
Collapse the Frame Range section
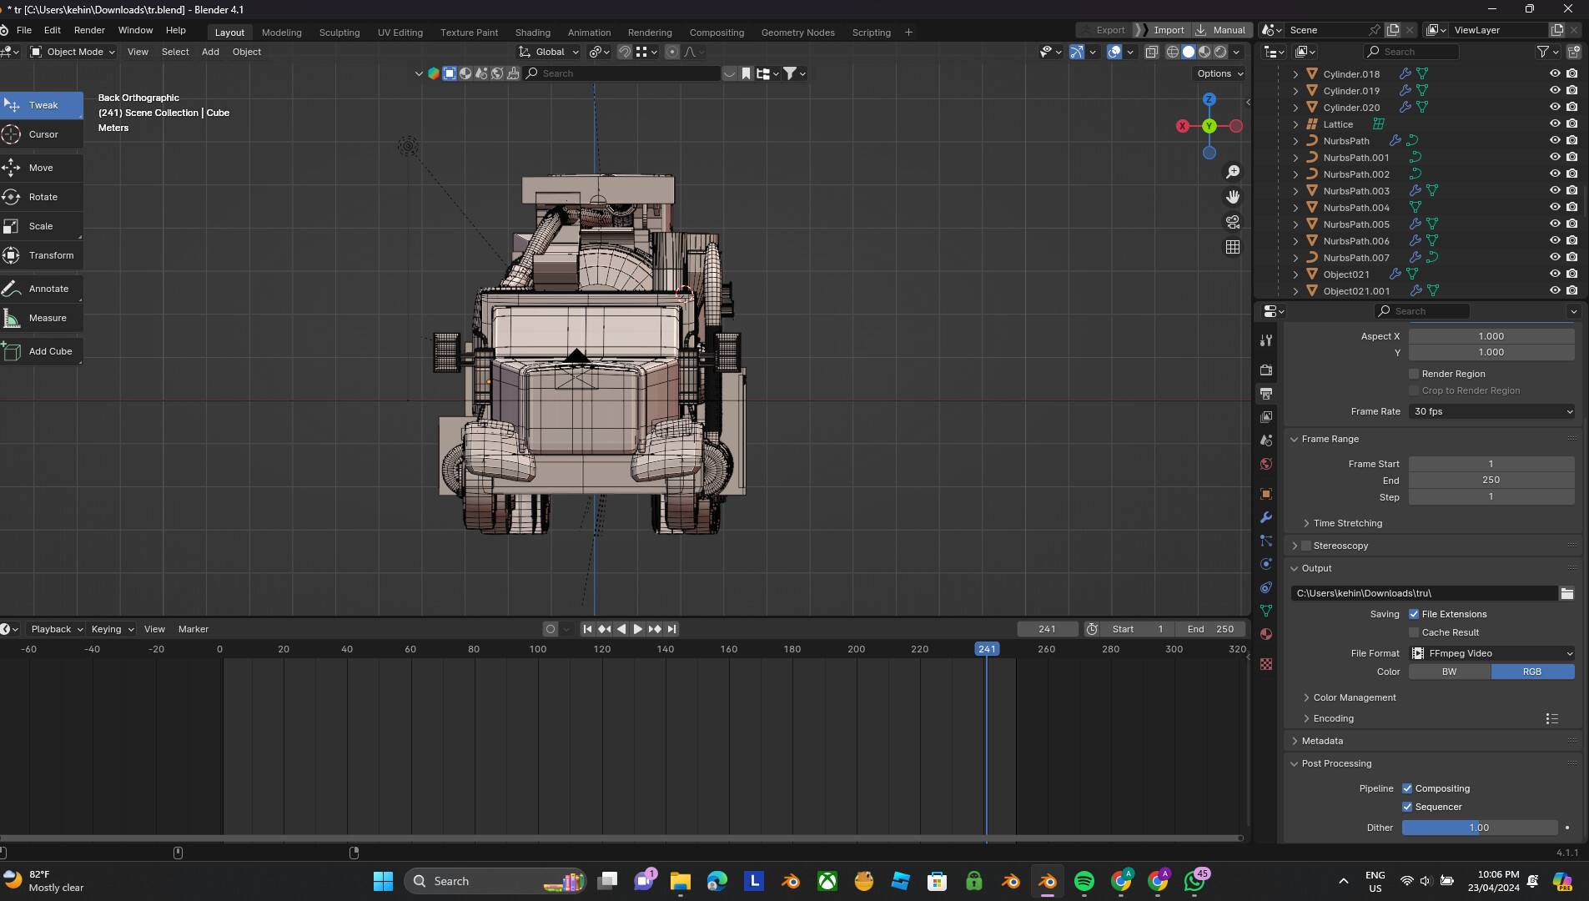[x=1294, y=439]
